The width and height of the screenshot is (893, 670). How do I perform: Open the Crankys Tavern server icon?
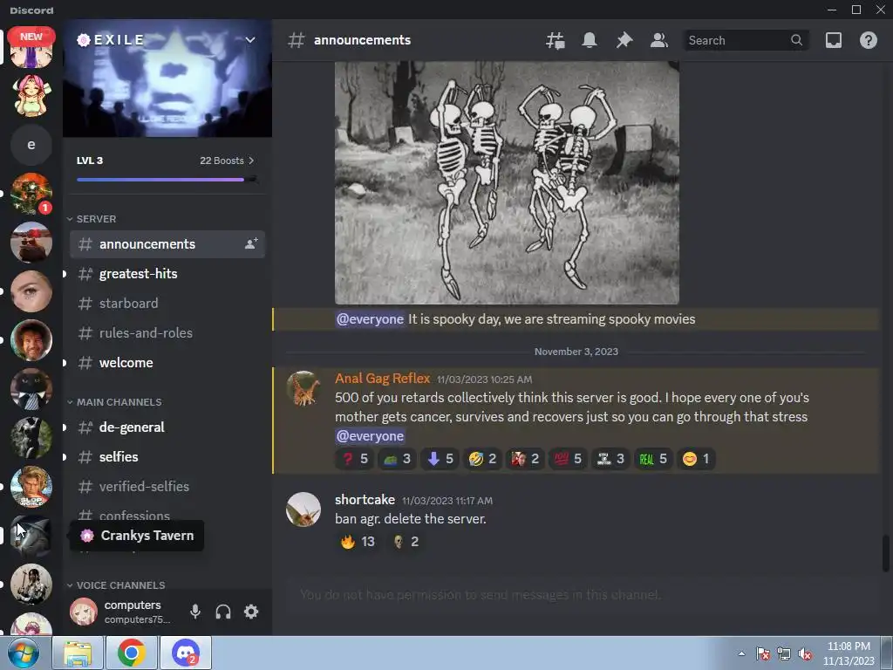click(x=31, y=536)
